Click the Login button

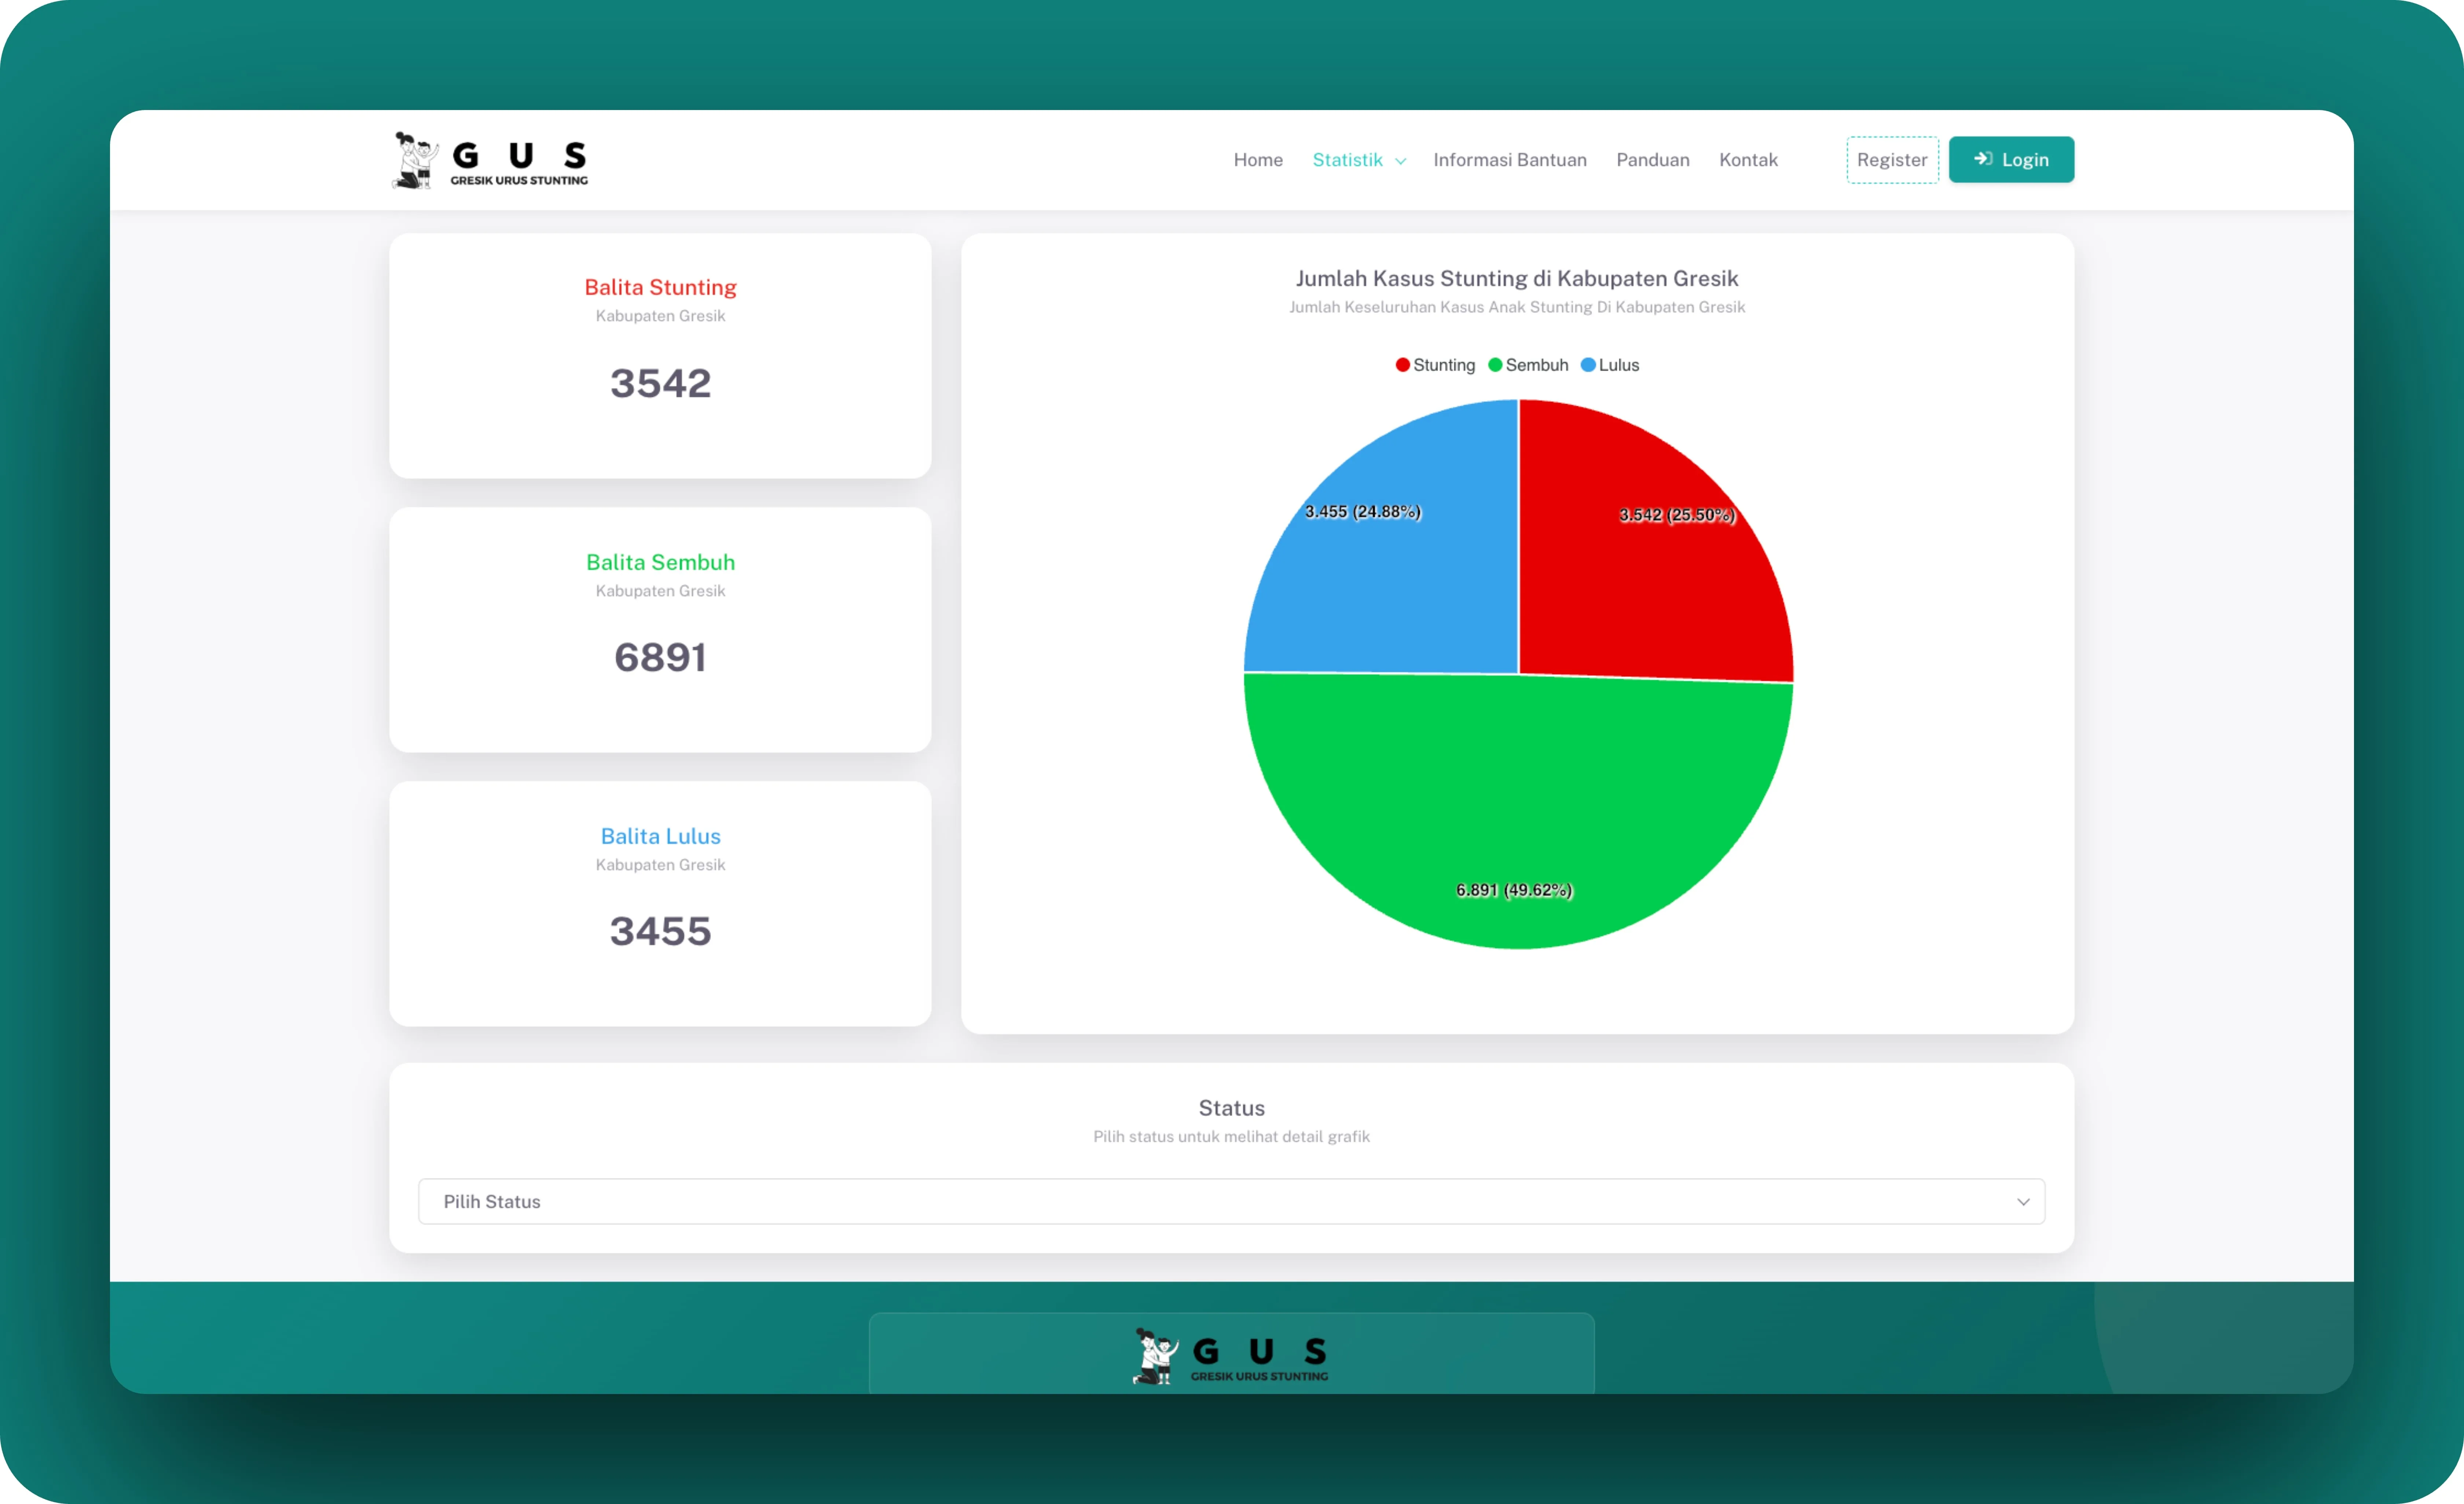coord(2011,160)
